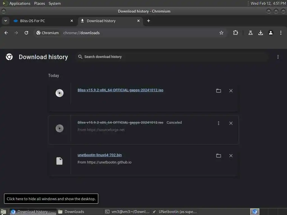Open the Places menu
Viewport: 287px width, 215px height.
point(40,3)
